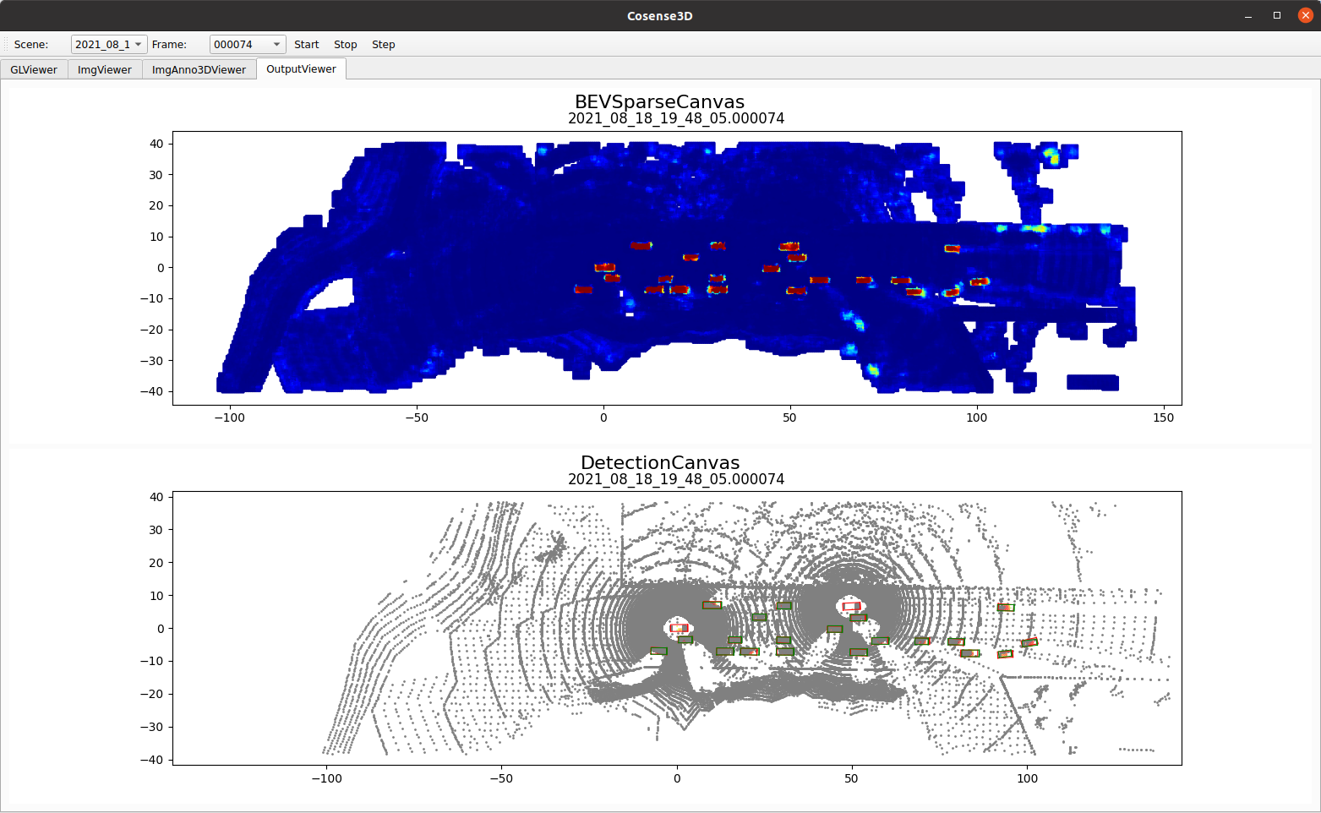Click the BEVSparseCanvas title text
The width and height of the screenshot is (1321, 813).
pos(660,102)
